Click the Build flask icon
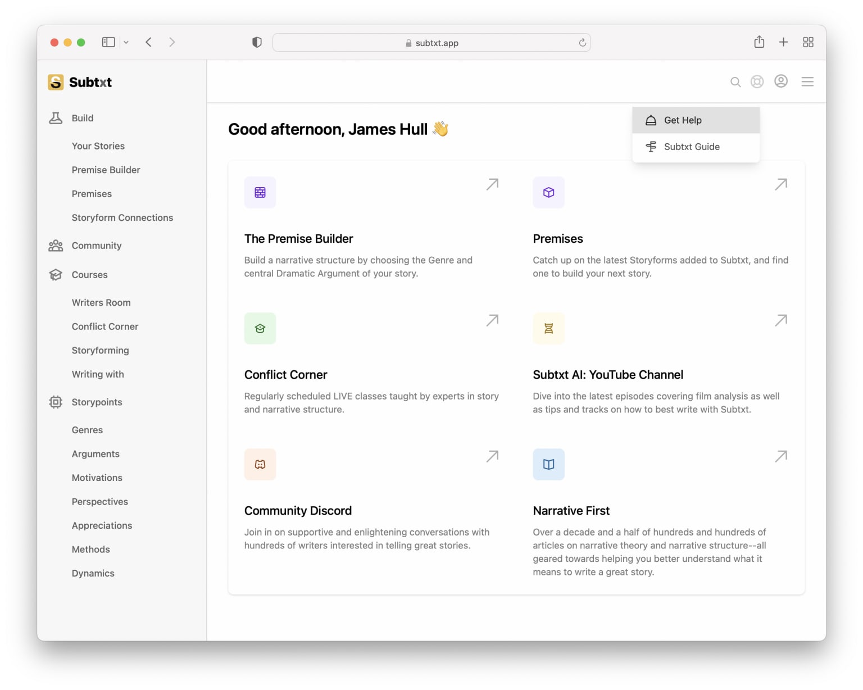 (x=56, y=118)
